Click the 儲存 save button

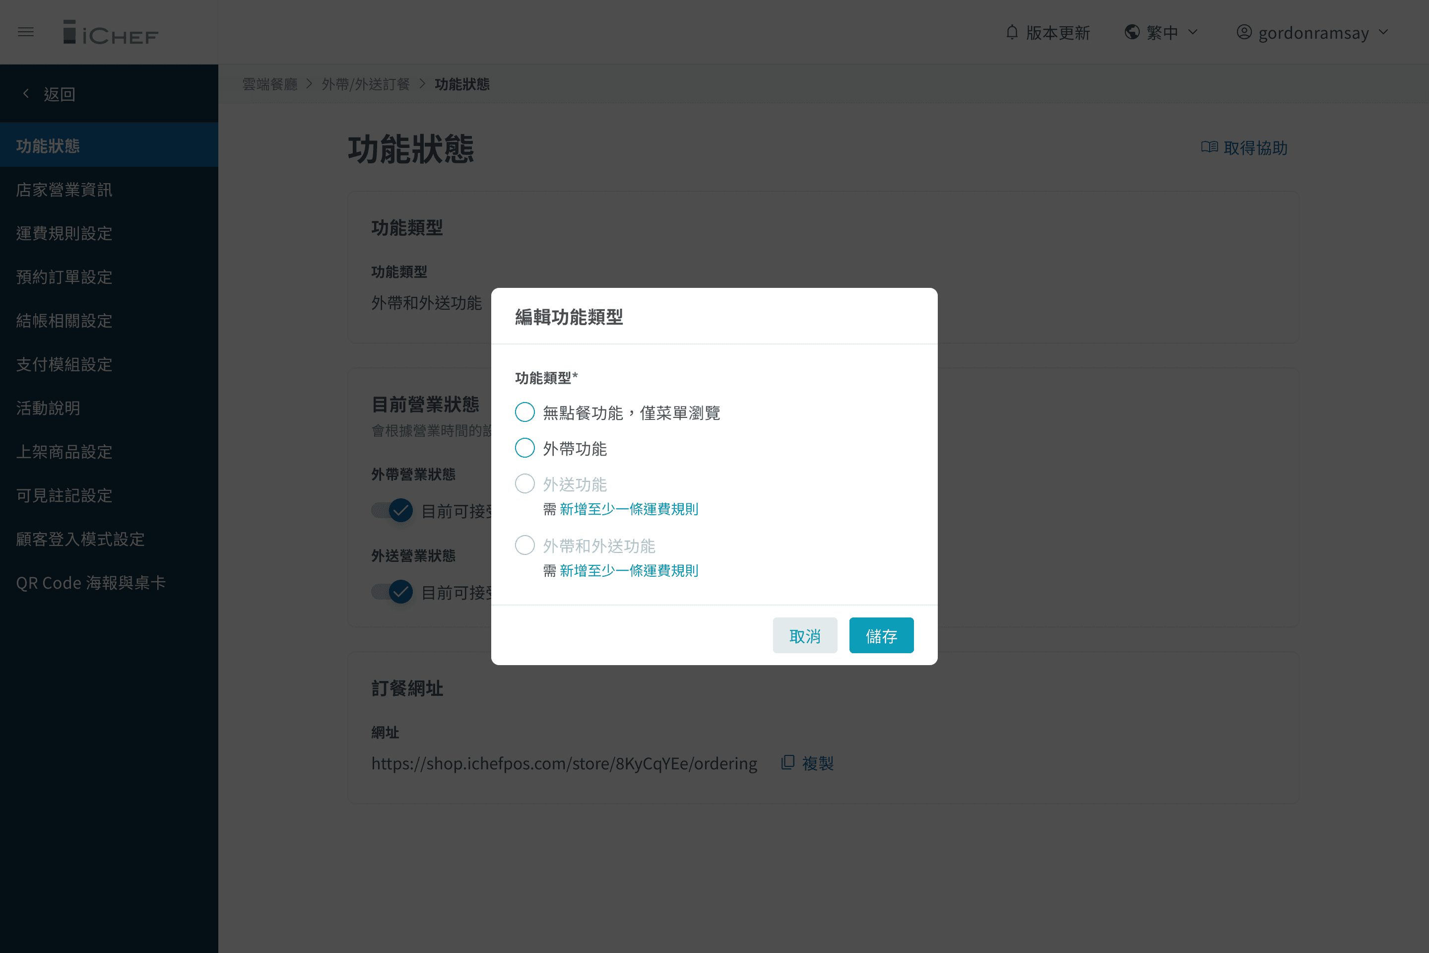coord(881,635)
